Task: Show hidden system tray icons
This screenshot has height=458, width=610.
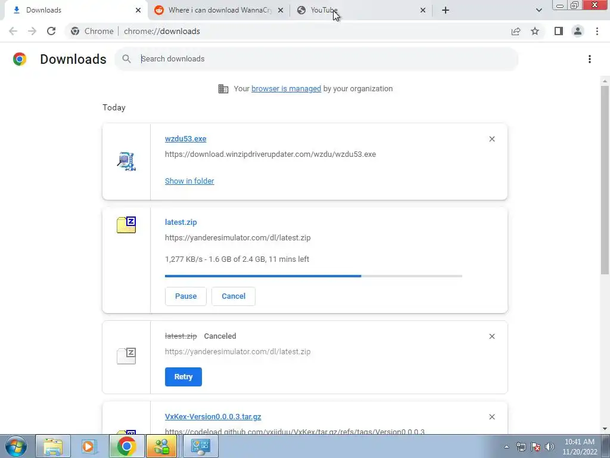Action: [x=506, y=447]
